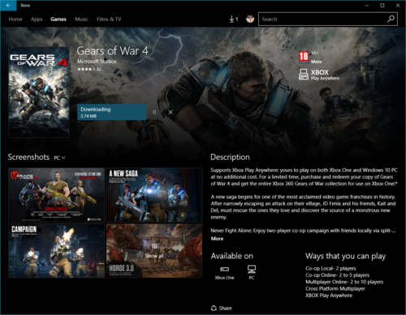Click the Screenshots heading

(x=28, y=157)
